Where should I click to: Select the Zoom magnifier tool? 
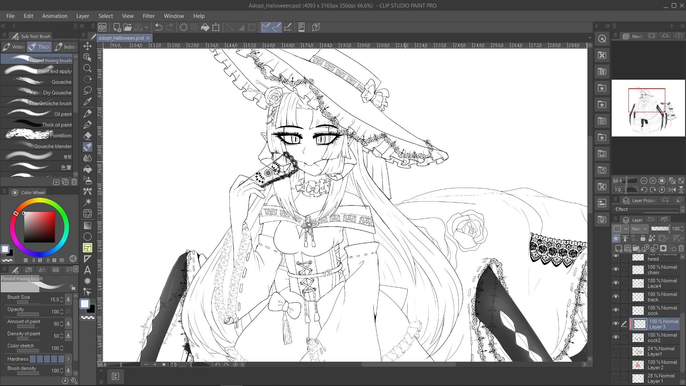(88, 68)
